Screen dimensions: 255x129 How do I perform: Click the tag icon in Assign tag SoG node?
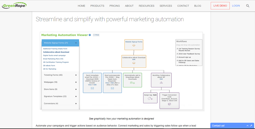tap(150, 99)
